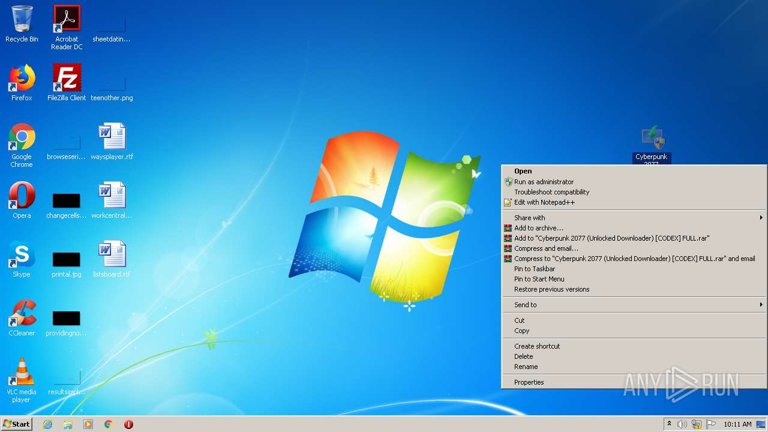Choose Create shortcut
Screen dimensions: 768x432
pos(634,346)
